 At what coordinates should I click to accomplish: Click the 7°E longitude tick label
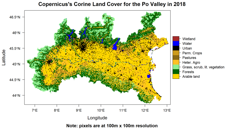pos(35,111)
